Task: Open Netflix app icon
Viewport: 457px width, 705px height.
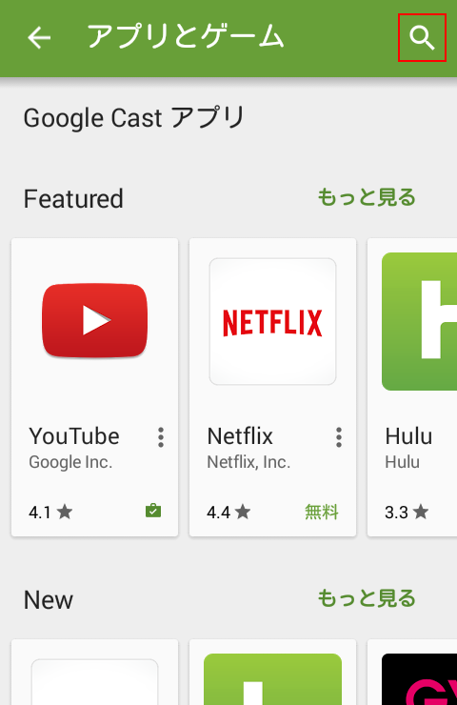Action: click(x=272, y=321)
